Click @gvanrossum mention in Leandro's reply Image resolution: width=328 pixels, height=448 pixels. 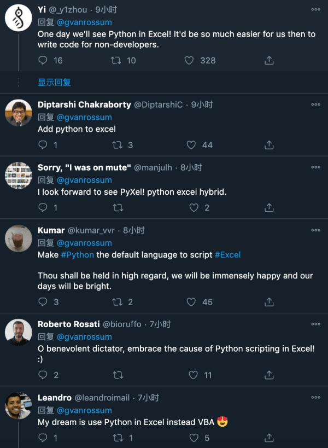84,410
